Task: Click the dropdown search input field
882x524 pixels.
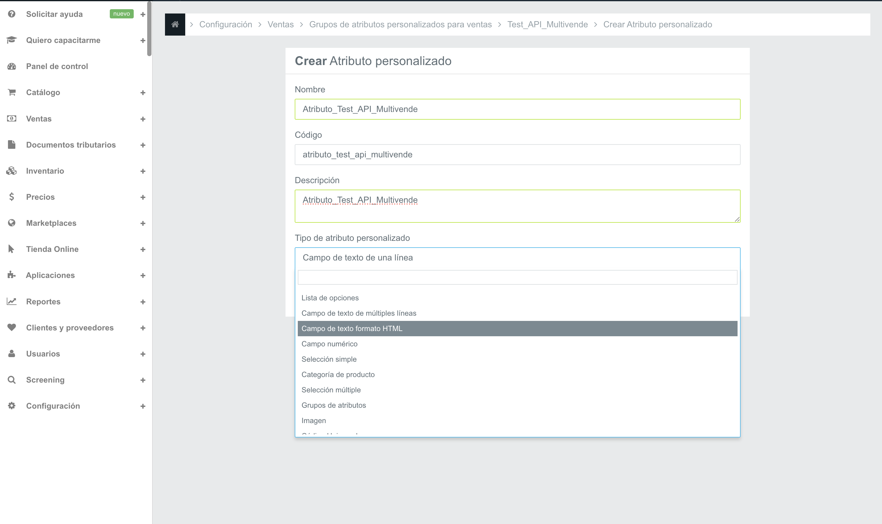Action: [517, 278]
